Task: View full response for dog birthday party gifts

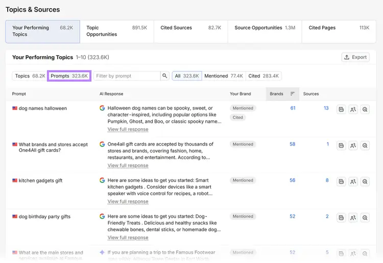Action: coord(128,238)
